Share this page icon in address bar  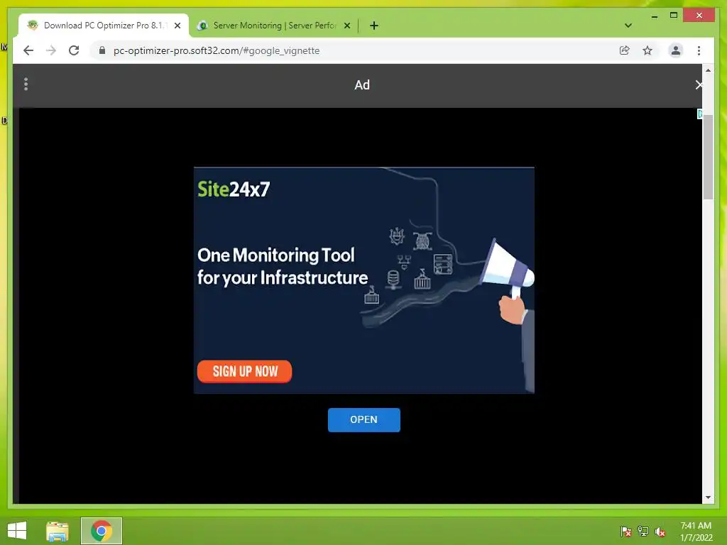tap(625, 50)
